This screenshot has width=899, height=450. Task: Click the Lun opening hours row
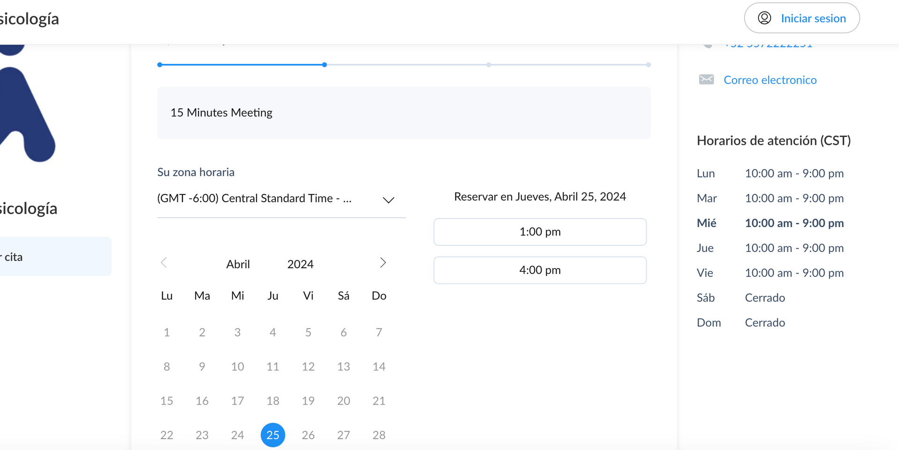tap(770, 173)
